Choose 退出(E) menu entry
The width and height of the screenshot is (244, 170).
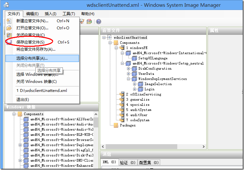[42, 100]
